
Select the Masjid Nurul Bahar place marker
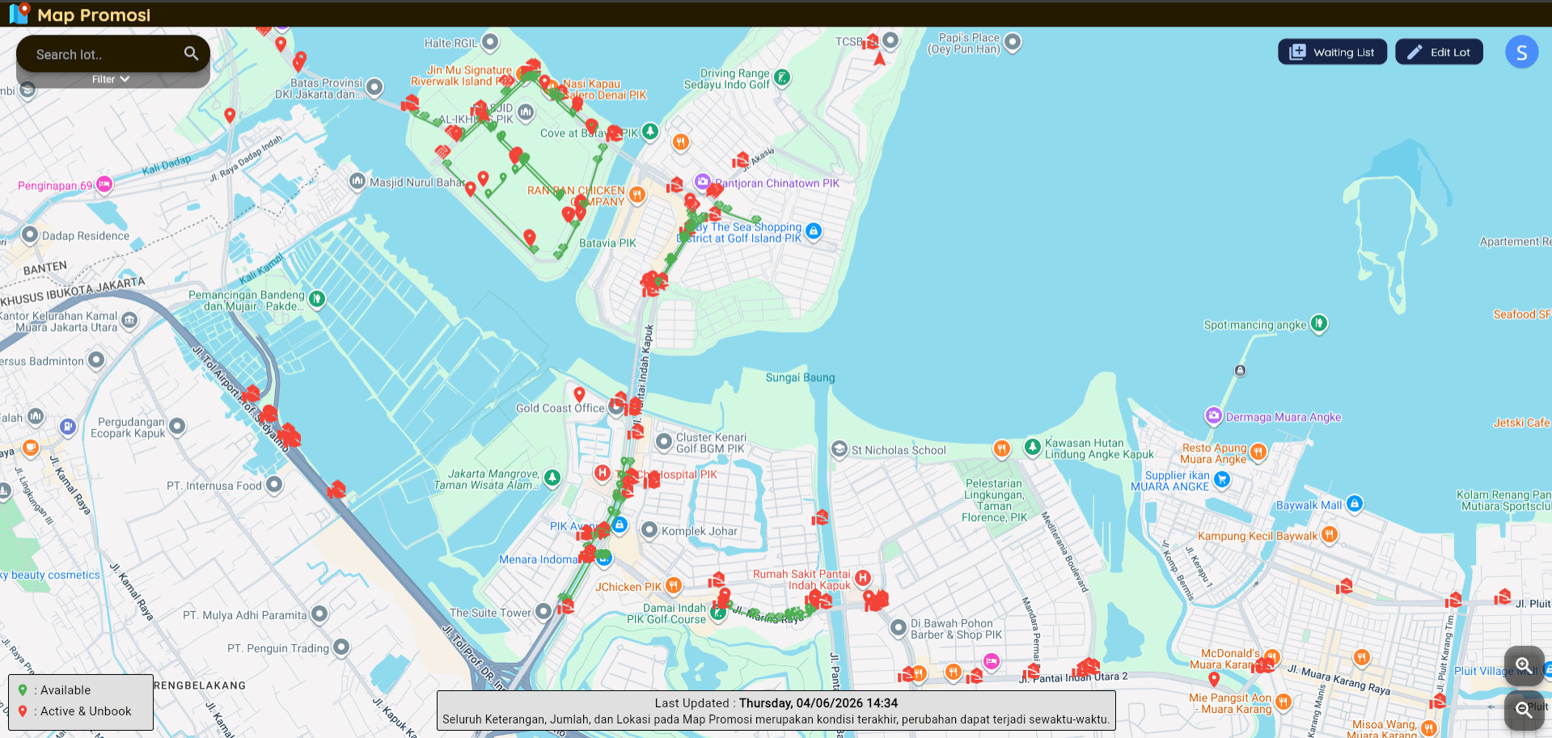click(x=357, y=181)
